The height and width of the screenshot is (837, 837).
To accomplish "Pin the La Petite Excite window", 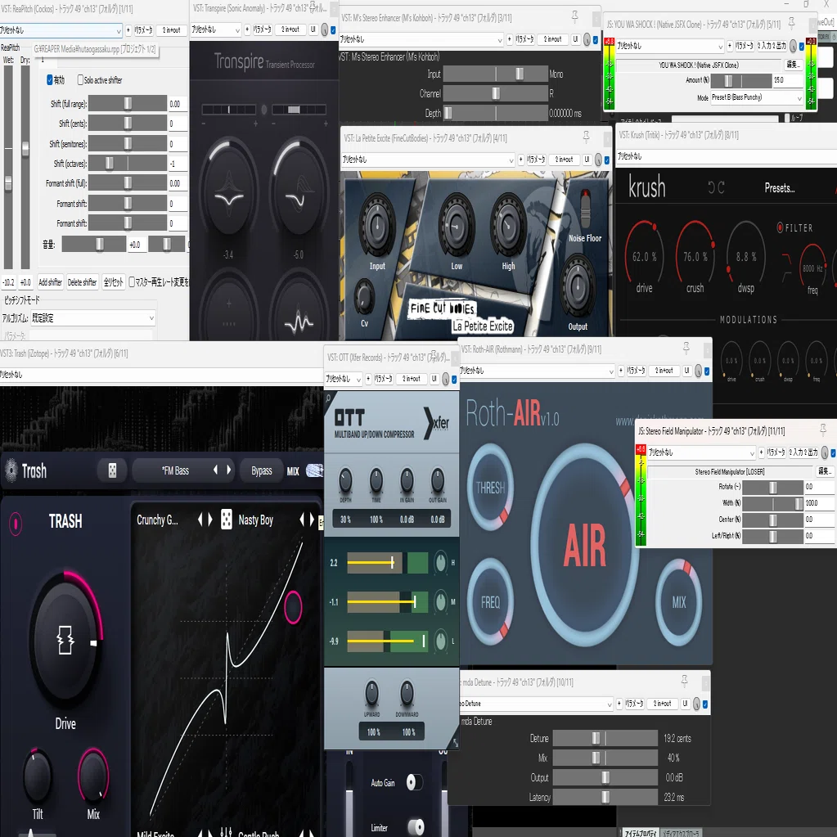I will [x=586, y=137].
